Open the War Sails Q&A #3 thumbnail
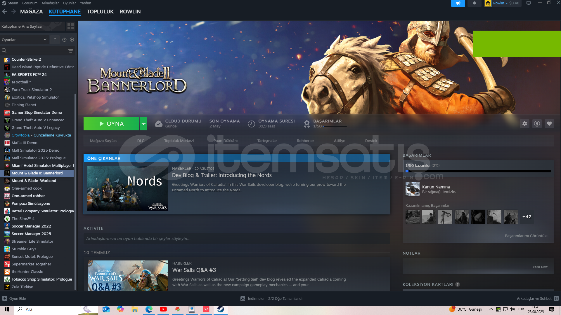 [x=128, y=276]
